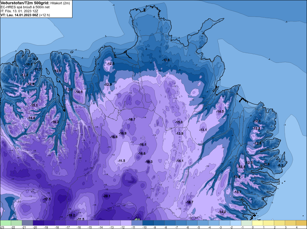Select the orange legend swatch above 4
The height and width of the screenshot is (229, 307).
tap(301, 223)
